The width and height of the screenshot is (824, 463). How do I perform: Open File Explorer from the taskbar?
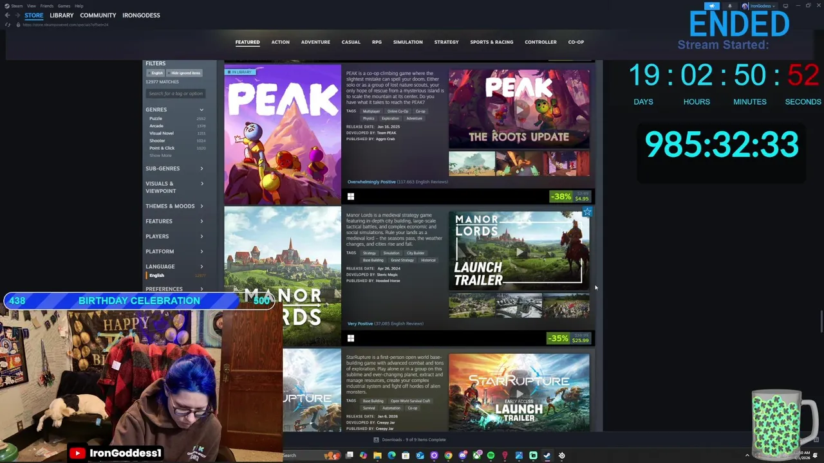tap(377, 455)
